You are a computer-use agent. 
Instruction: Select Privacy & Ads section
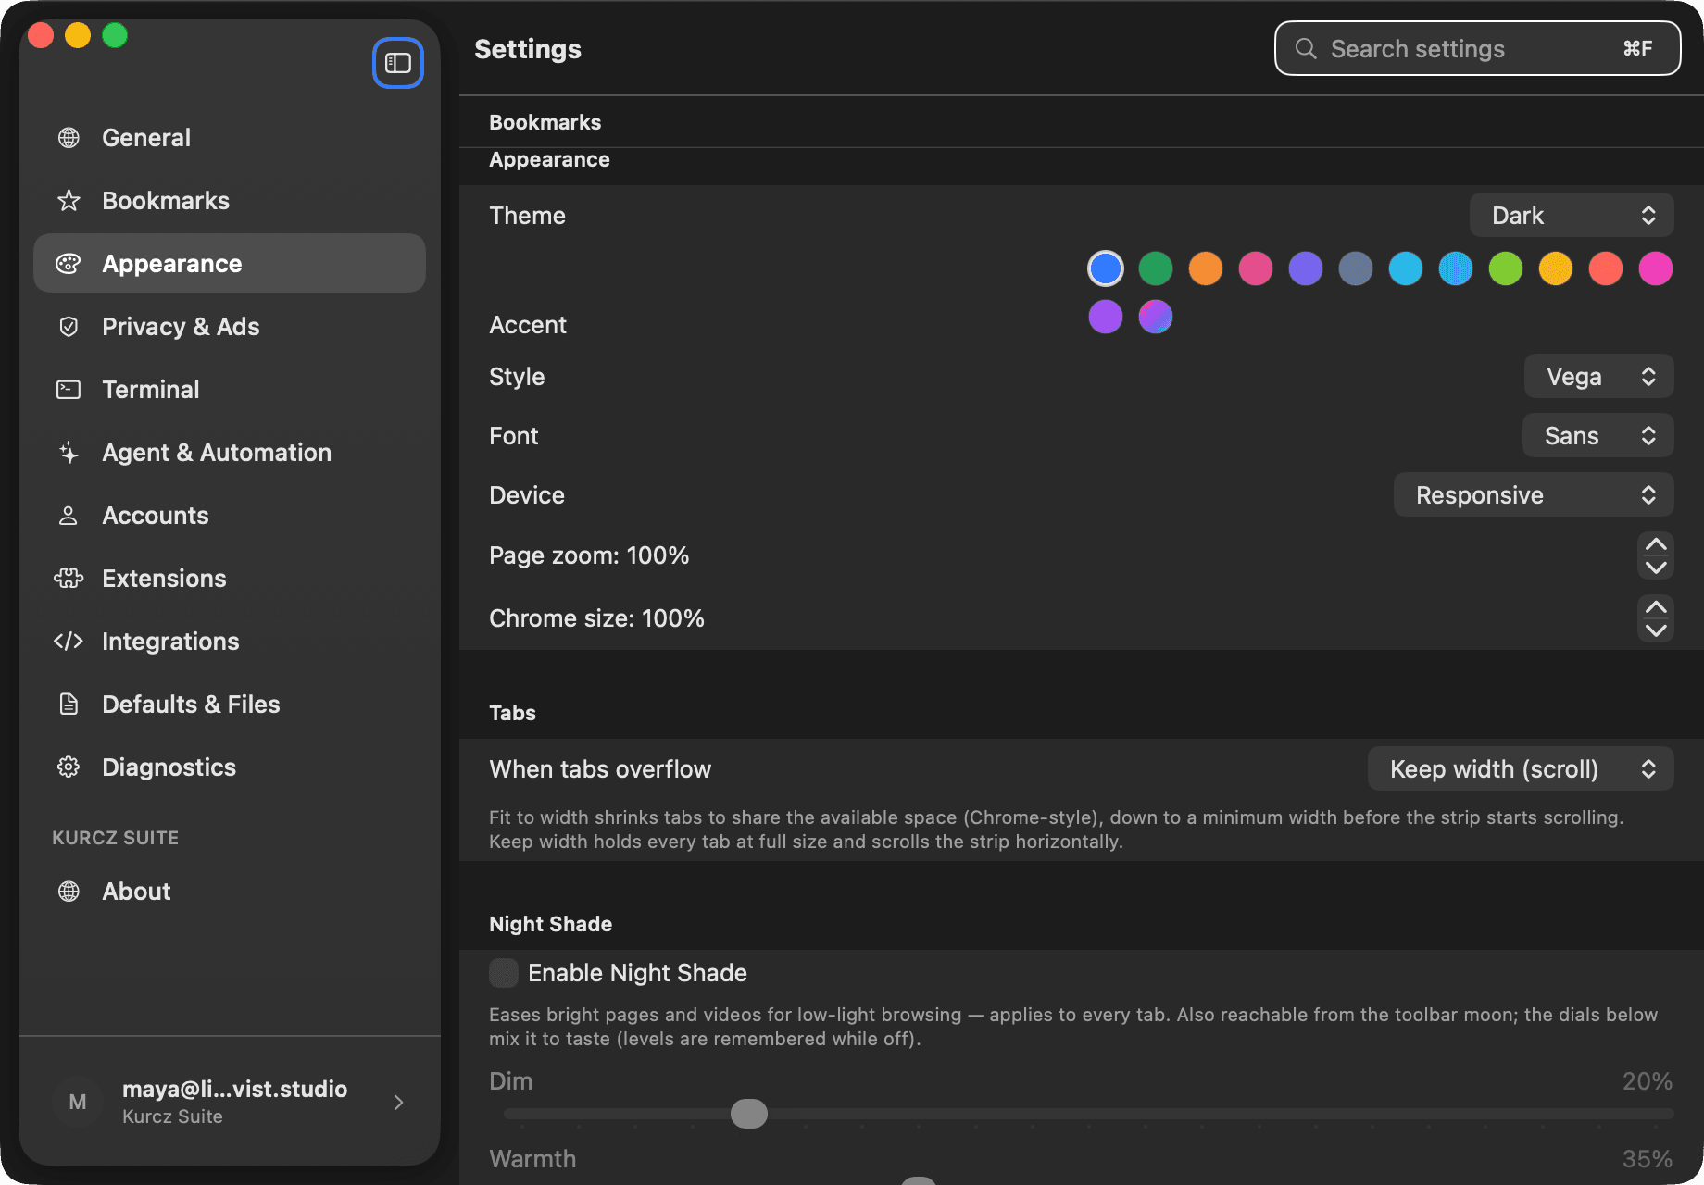point(230,327)
